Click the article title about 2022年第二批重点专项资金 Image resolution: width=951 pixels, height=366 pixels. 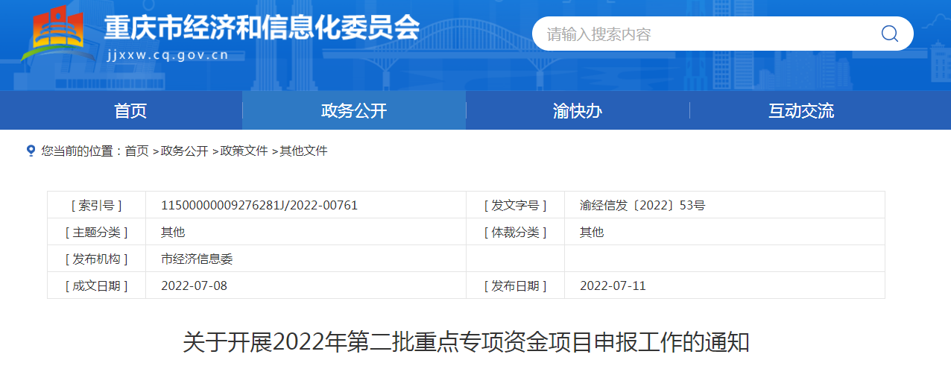point(466,342)
